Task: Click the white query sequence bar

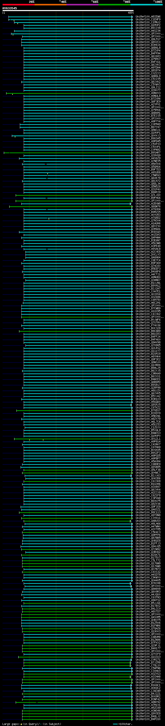Action: (x=68, y=10)
